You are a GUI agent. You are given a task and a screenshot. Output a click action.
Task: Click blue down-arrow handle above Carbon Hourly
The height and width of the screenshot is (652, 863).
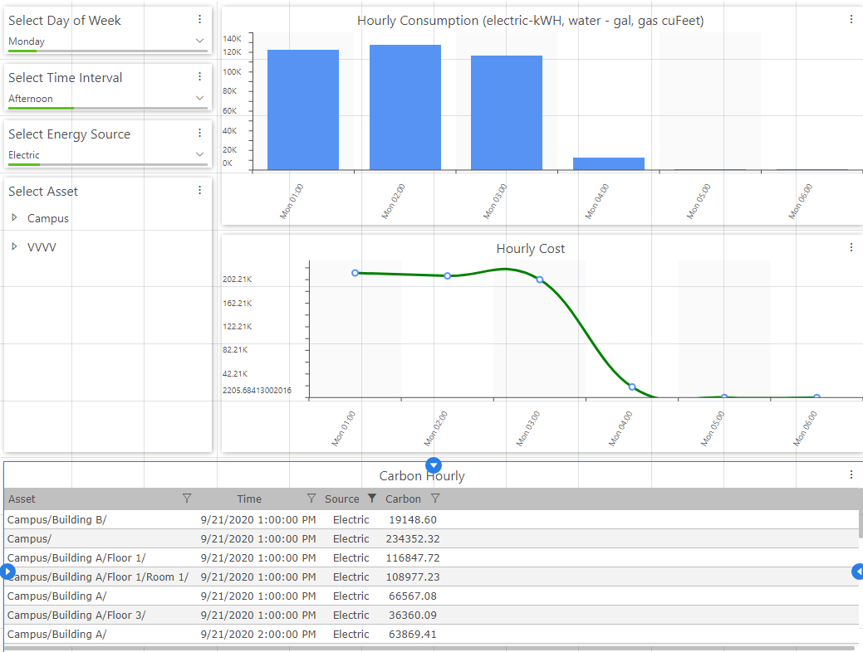[x=434, y=465]
